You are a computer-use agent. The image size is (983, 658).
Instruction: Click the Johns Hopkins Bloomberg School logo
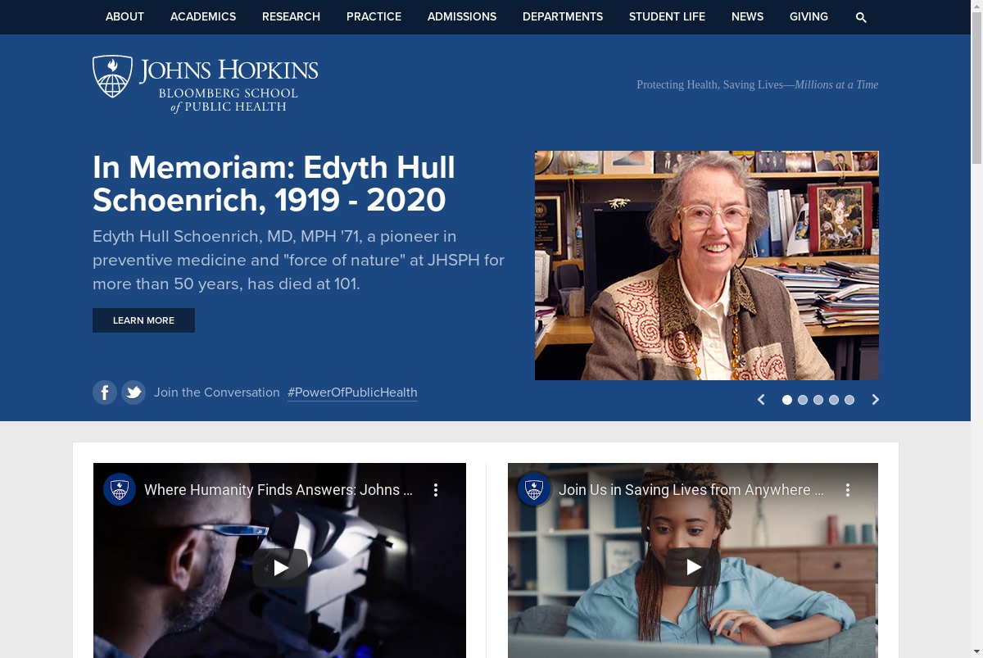(205, 84)
